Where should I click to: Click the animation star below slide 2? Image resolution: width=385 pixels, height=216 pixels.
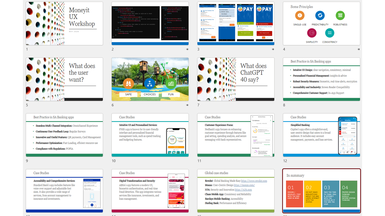pyautogui.click(x=187, y=49)
